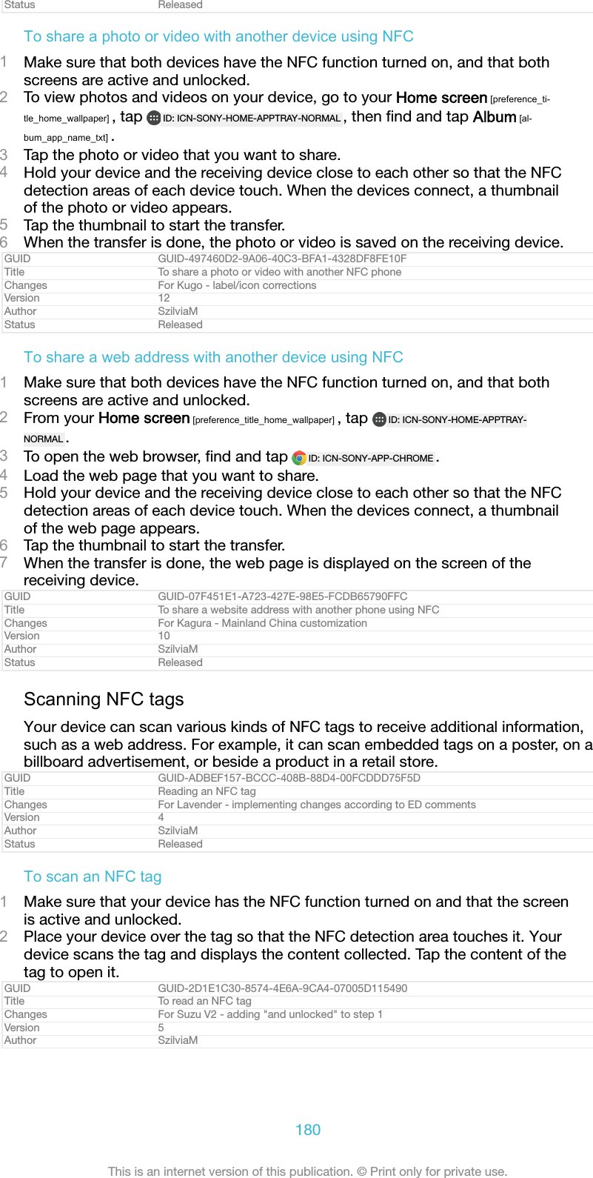Select GUID-2D1E1C30-8574-4E6A-9CA4-07005D115490 value
593x1178 pixels.
coord(283,988)
